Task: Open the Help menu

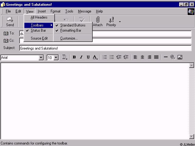Action: click(x=99, y=11)
